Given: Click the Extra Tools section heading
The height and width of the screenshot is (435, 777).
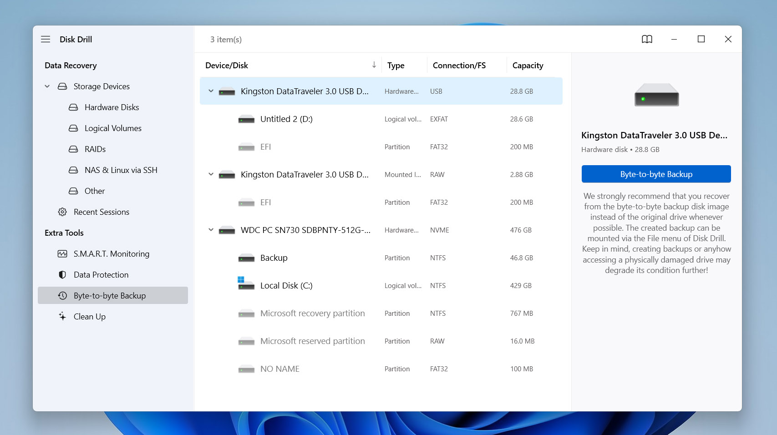Looking at the screenshot, I should tap(64, 233).
